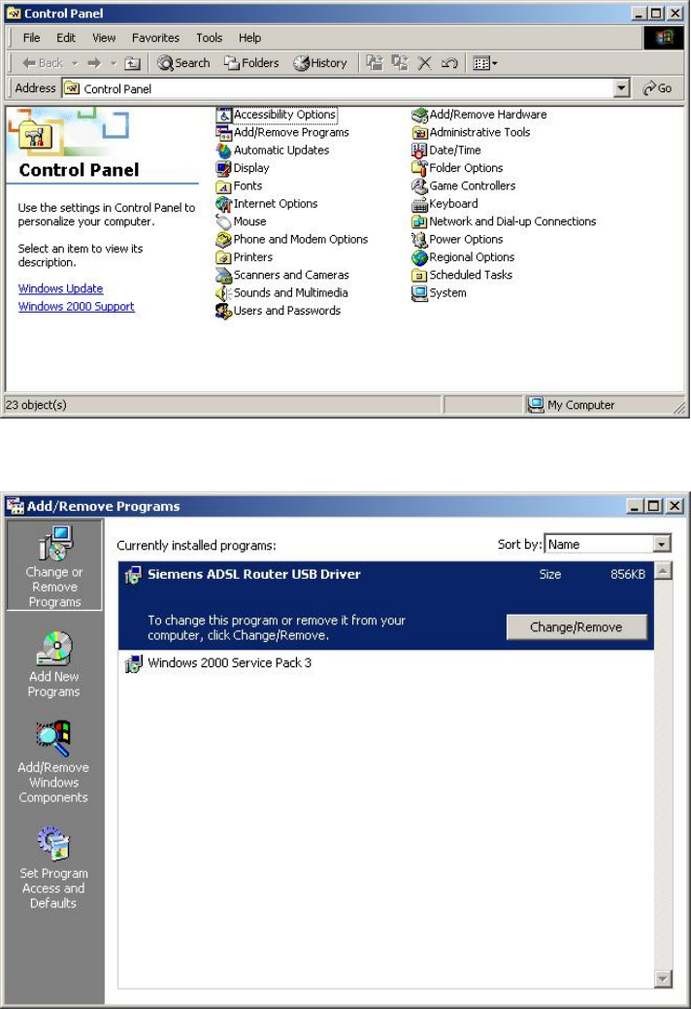Open Scanners and Cameras
Screen dimensions: 691x1009
click(x=282, y=275)
